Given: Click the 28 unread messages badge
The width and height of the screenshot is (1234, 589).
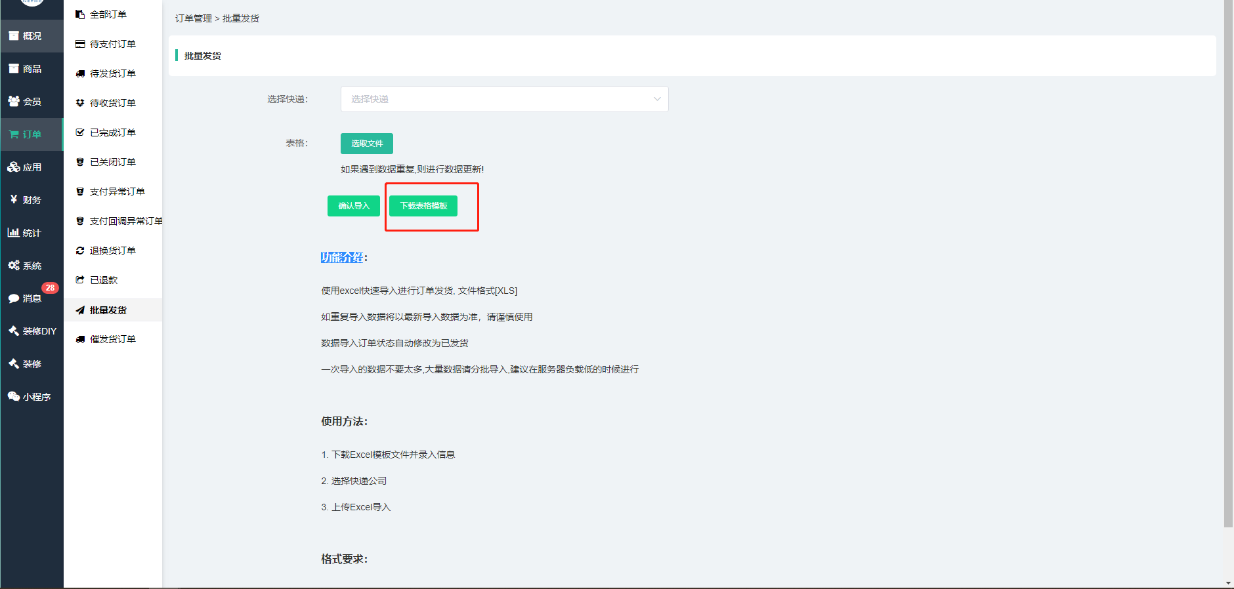Looking at the screenshot, I should coord(50,288).
